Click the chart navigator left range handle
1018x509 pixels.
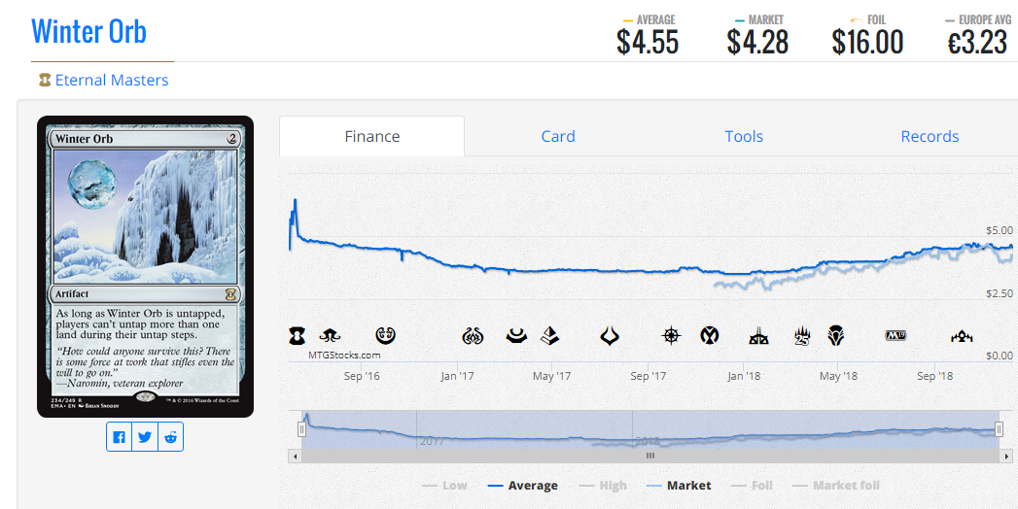tap(301, 429)
